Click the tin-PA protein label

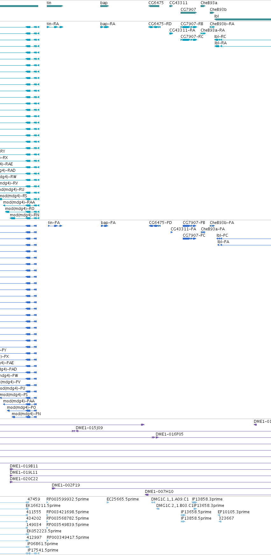click(54, 223)
